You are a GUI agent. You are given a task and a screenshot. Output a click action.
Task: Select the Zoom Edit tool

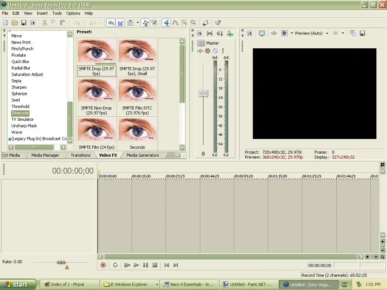pyautogui.click(x=193, y=23)
